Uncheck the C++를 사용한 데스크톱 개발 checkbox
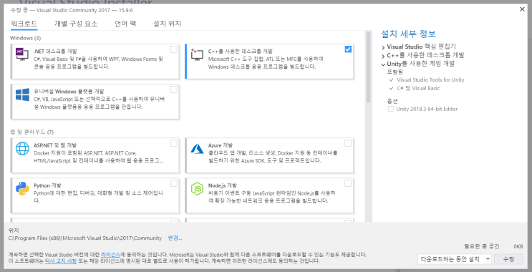This screenshot has width=532, height=272. pyautogui.click(x=348, y=49)
